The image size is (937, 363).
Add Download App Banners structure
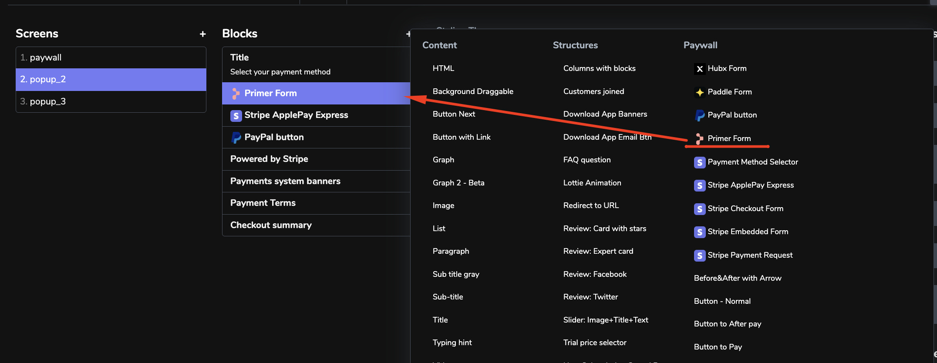pyautogui.click(x=605, y=114)
